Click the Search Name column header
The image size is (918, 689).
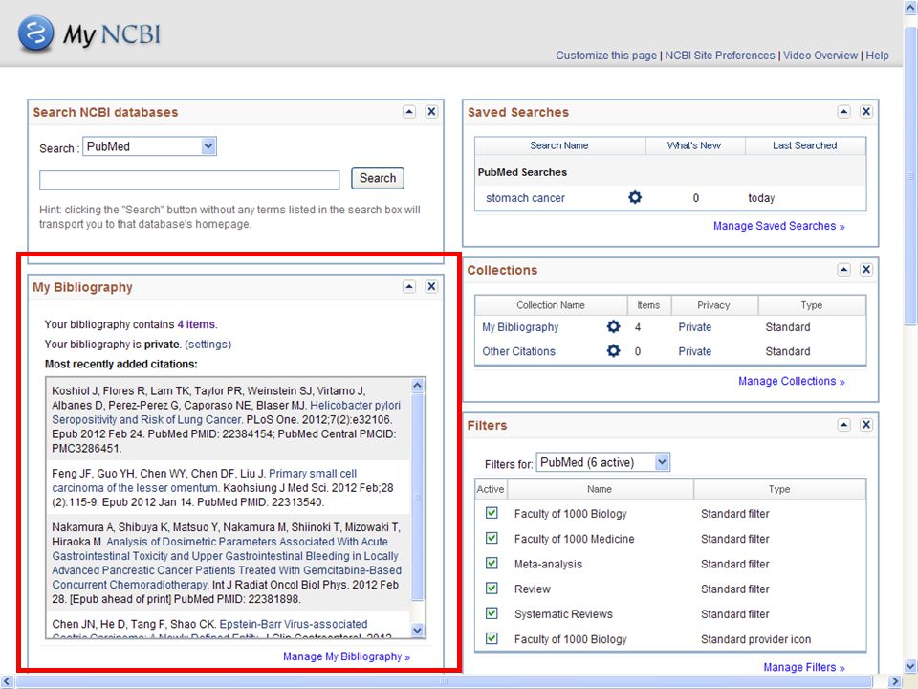pyautogui.click(x=559, y=145)
